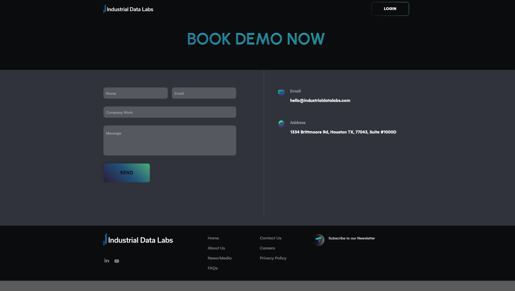
Task: Click the LOGIN button
Action: 390,9
